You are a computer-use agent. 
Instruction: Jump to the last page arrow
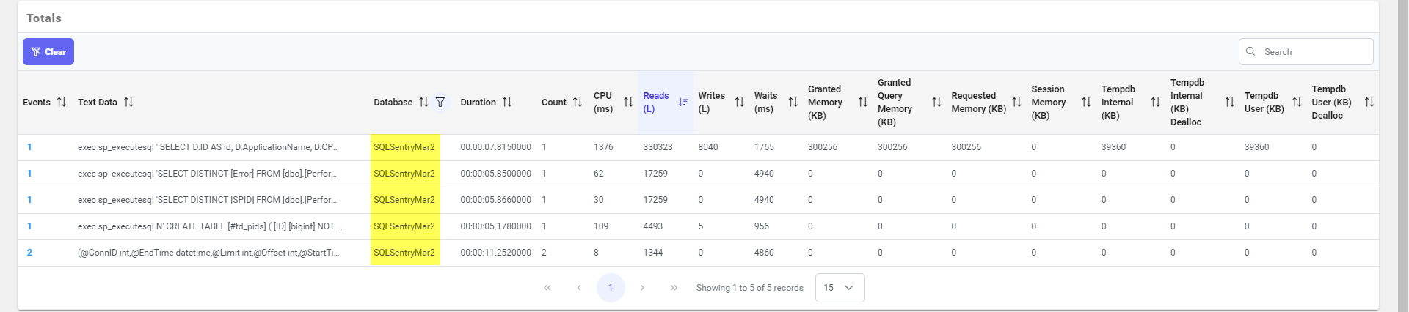674,288
